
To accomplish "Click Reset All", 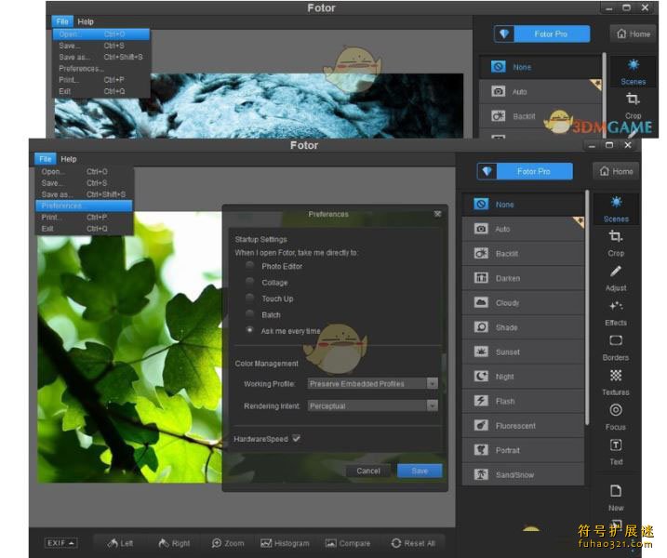I will [413, 543].
